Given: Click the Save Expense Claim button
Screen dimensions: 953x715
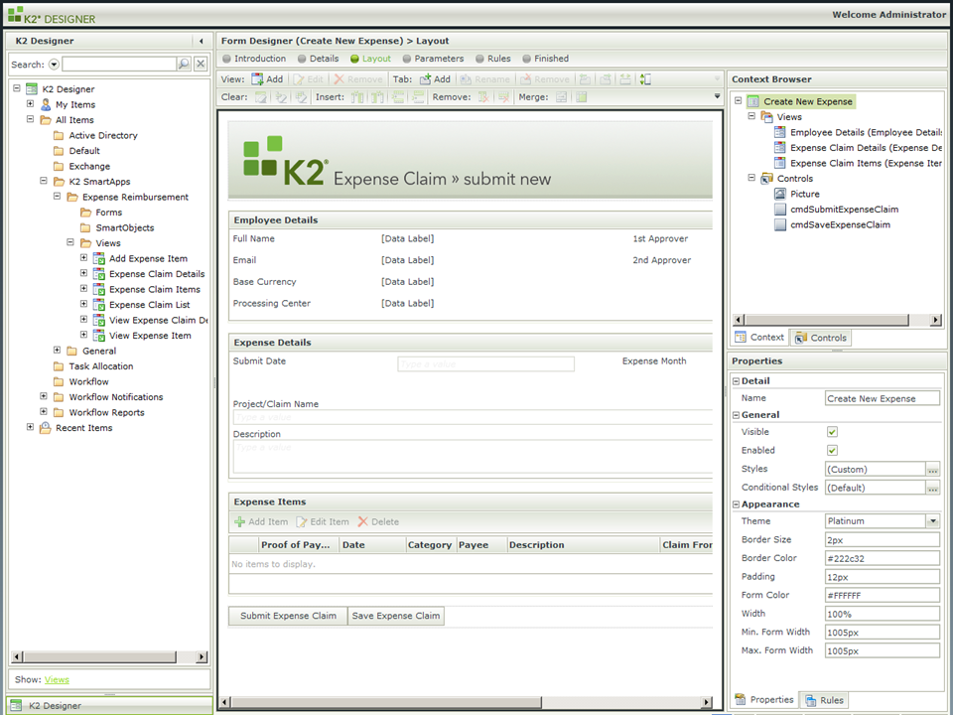Looking at the screenshot, I should click(396, 616).
